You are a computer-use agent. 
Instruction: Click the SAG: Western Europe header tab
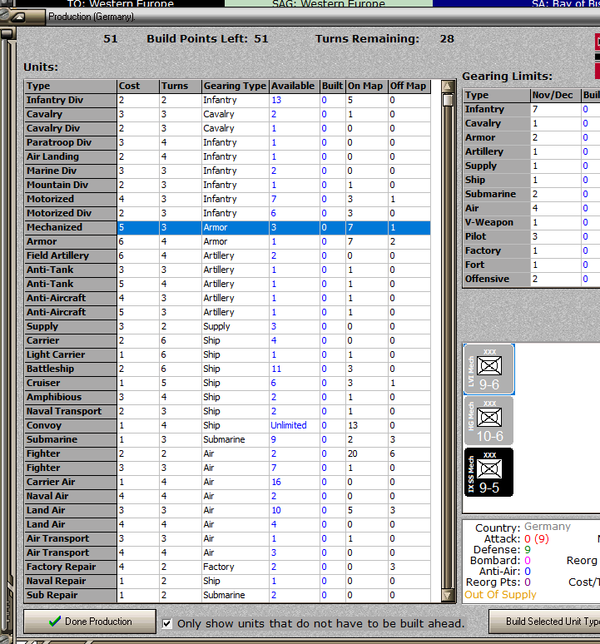click(329, 3)
